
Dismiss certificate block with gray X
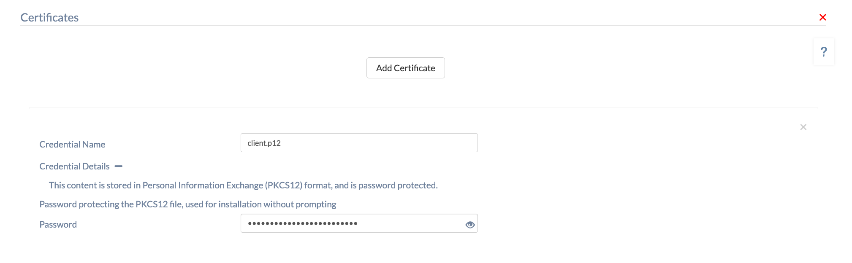click(803, 127)
